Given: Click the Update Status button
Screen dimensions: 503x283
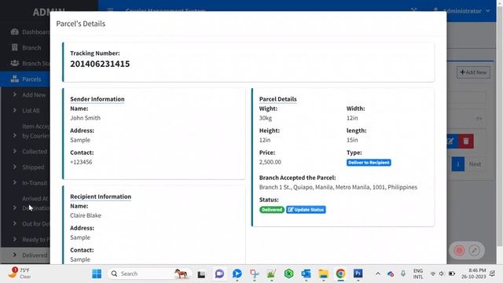Looking at the screenshot, I should [306, 210].
